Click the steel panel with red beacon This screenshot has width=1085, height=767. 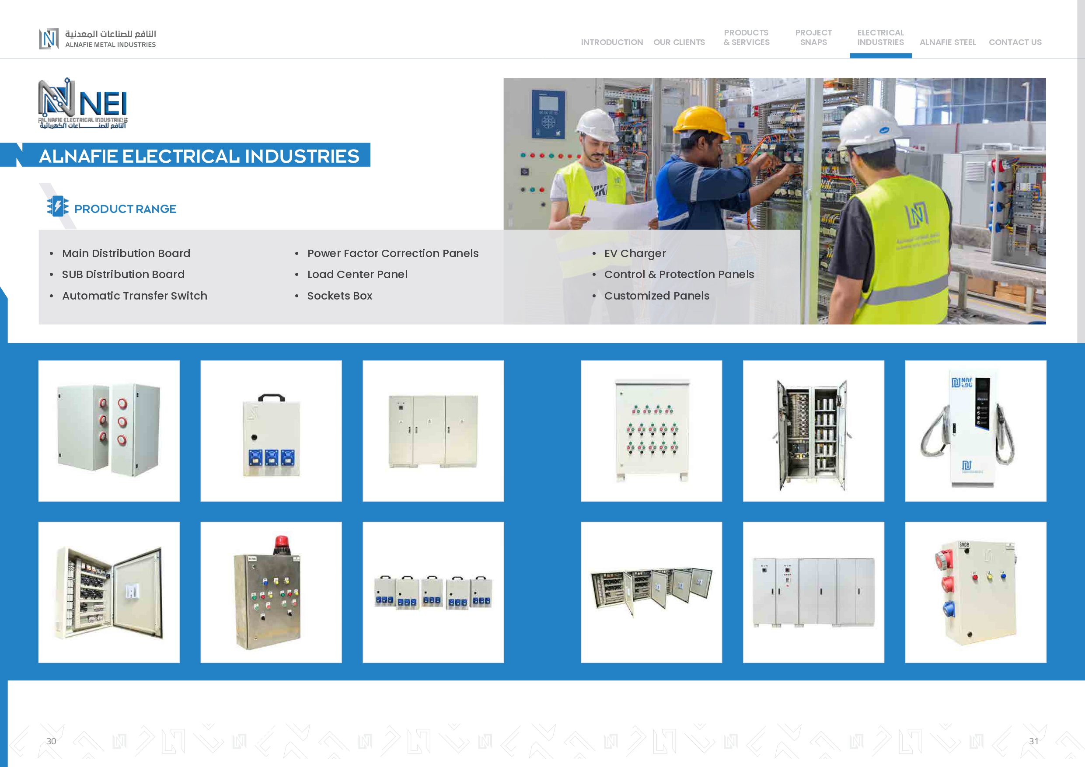coord(271,592)
